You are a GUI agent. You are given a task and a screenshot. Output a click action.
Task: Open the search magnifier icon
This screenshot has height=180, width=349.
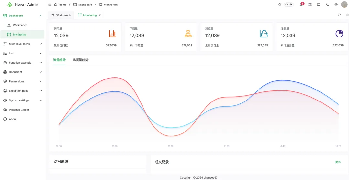(280, 5)
